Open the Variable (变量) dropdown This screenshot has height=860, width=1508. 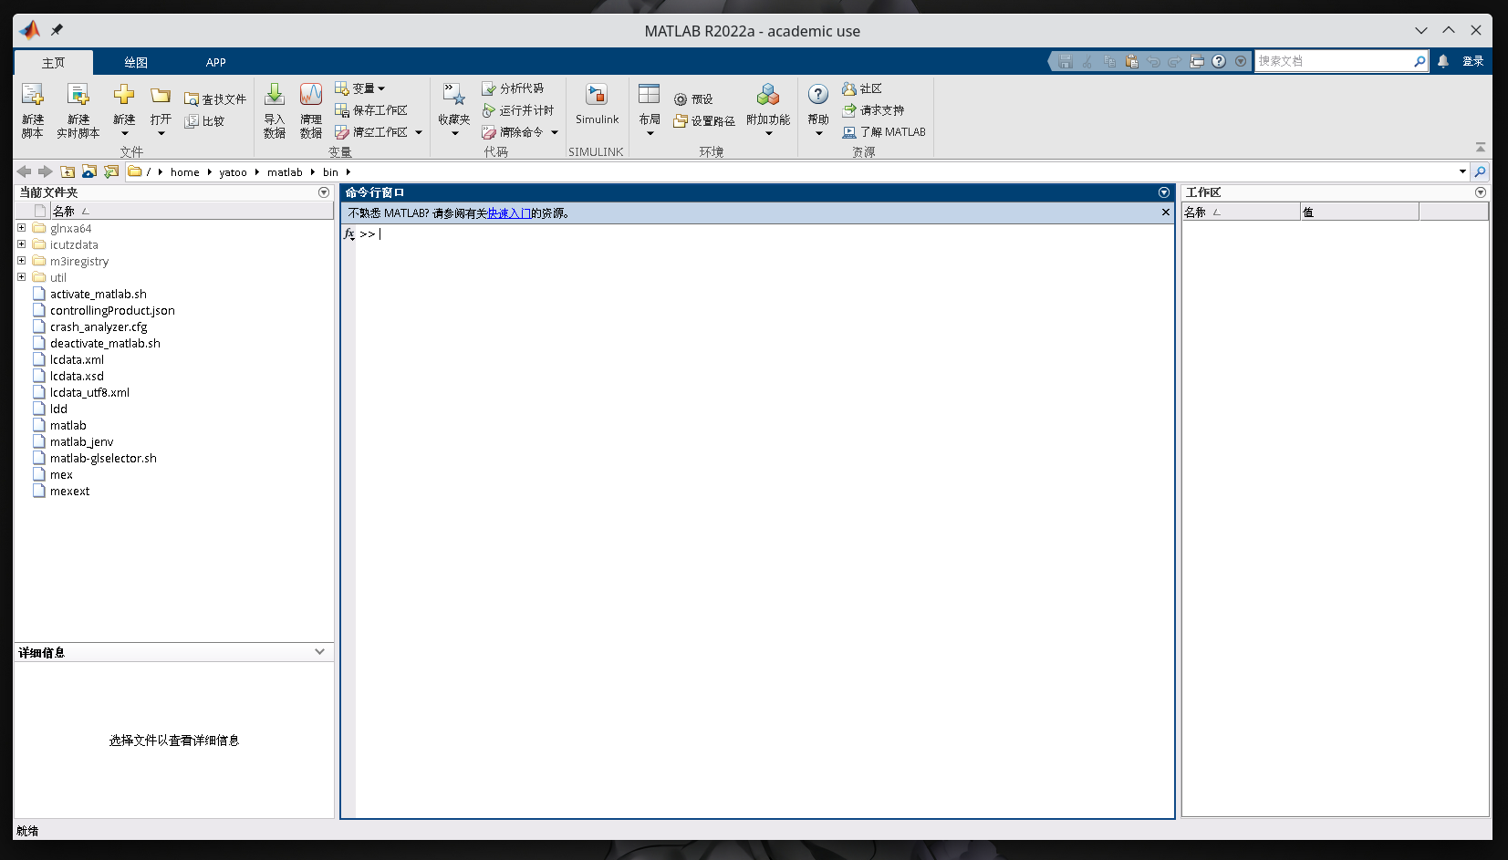point(360,88)
